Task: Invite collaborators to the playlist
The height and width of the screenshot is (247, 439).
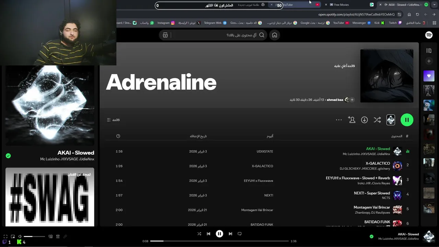Action: pyautogui.click(x=352, y=120)
